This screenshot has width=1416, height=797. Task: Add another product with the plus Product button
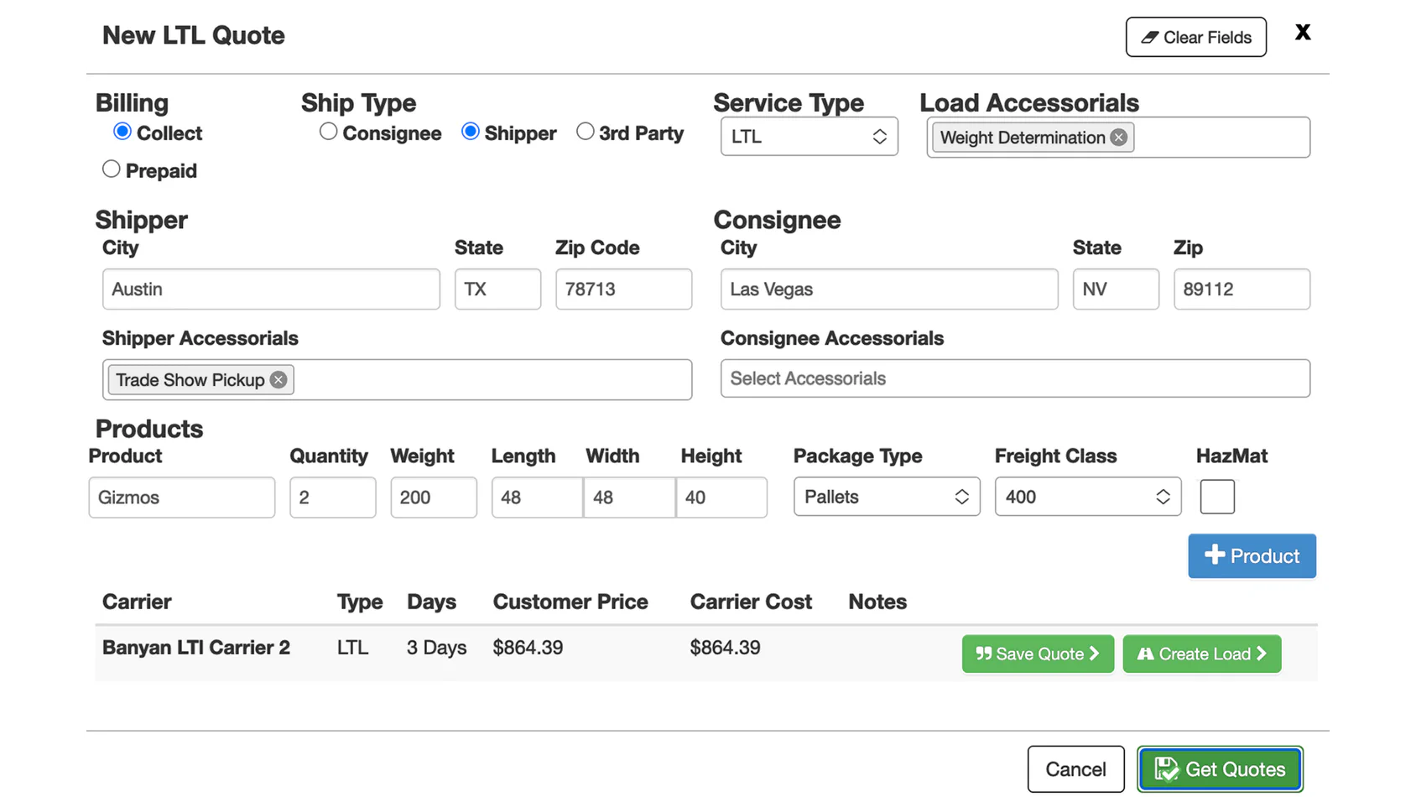point(1252,556)
